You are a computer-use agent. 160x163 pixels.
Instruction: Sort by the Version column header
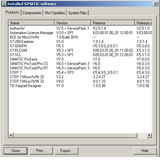point(72,23)
